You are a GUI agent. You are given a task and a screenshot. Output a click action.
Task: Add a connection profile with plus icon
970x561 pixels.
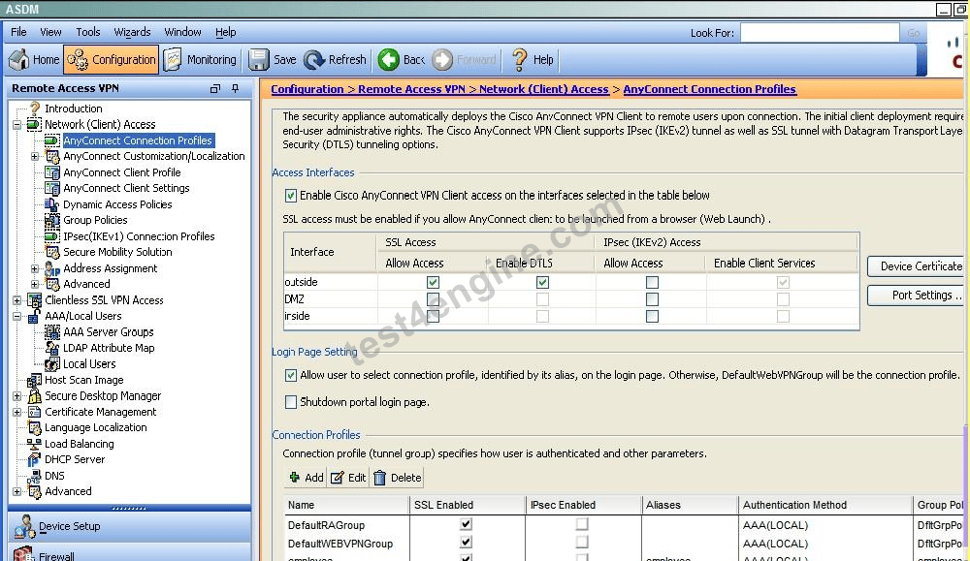click(295, 477)
